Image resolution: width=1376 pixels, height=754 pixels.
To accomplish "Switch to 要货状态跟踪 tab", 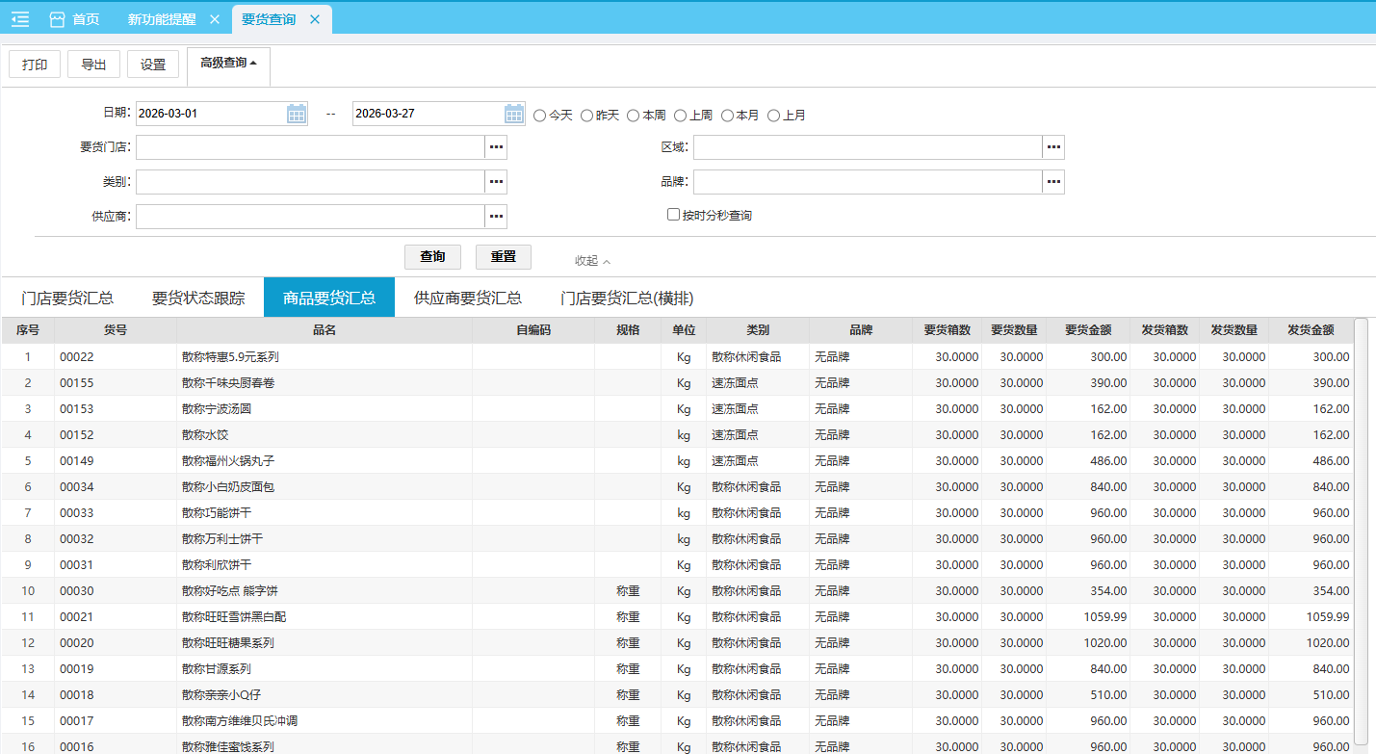I will click(x=198, y=298).
